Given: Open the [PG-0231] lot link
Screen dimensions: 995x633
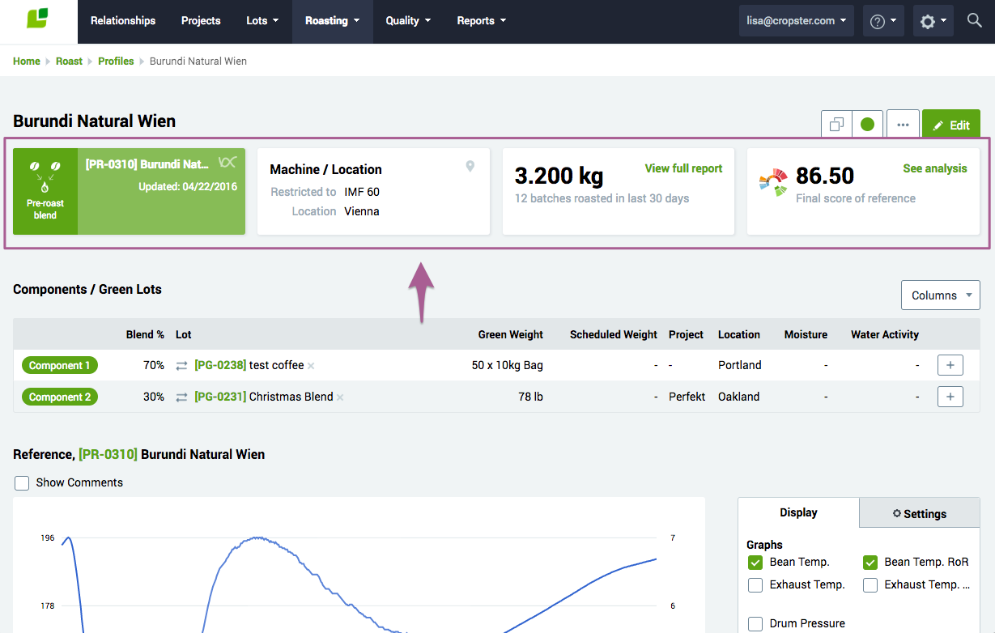Looking at the screenshot, I should click(220, 397).
